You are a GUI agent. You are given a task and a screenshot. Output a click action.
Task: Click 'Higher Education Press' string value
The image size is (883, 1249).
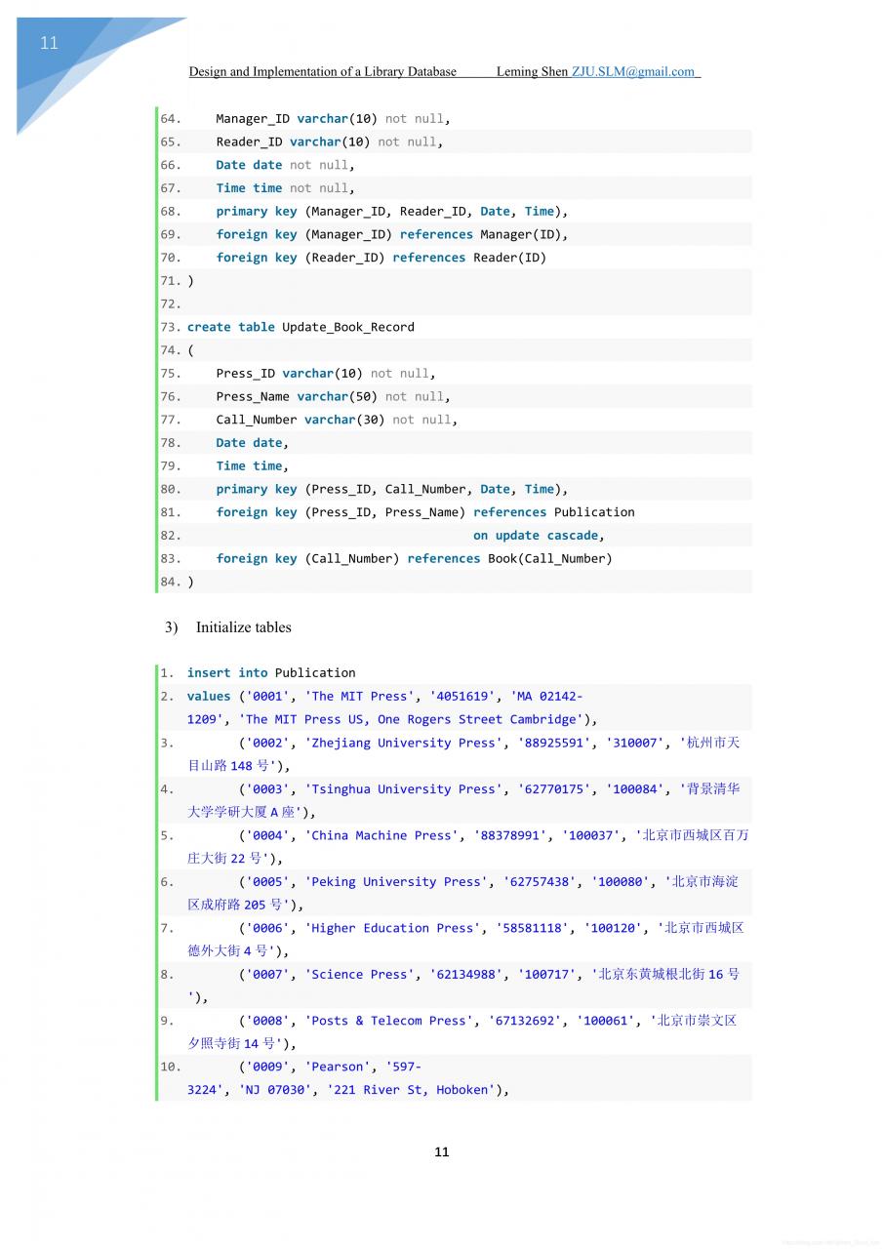tap(392, 928)
